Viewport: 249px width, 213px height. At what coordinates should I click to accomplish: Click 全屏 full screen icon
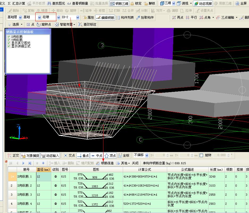pos(237,3)
